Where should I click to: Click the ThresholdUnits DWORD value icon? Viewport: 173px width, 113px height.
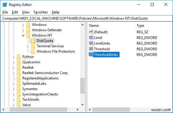91,55
